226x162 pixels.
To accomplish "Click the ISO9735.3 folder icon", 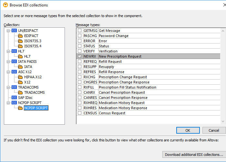I will tap(20, 41).
